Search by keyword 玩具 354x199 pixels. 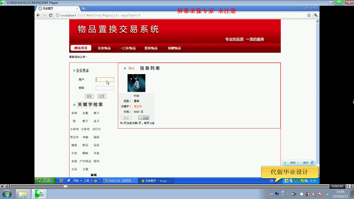[x=96, y=145]
